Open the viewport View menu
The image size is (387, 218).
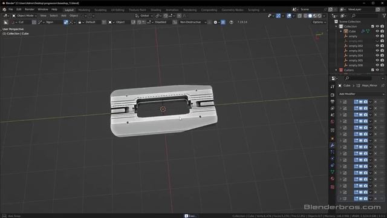(43, 16)
